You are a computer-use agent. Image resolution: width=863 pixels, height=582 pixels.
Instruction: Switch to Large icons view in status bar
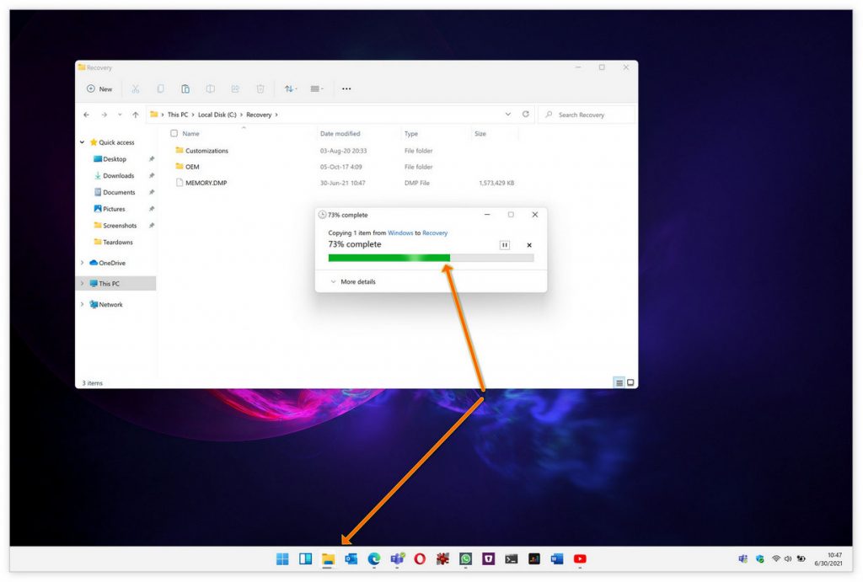(630, 382)
